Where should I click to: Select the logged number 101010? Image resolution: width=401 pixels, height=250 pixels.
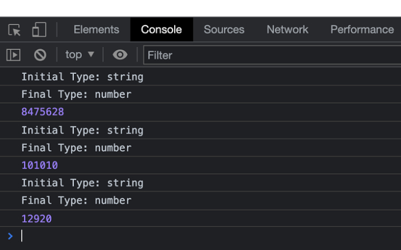coord(40,165)
